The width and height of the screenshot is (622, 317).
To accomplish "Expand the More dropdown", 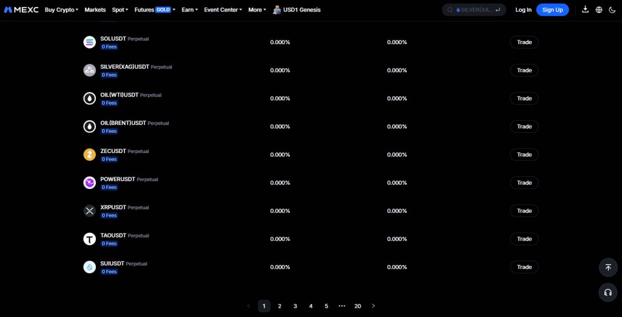I will (256, 9).
